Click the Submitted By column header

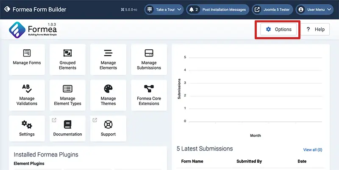[x=249, y=161]
